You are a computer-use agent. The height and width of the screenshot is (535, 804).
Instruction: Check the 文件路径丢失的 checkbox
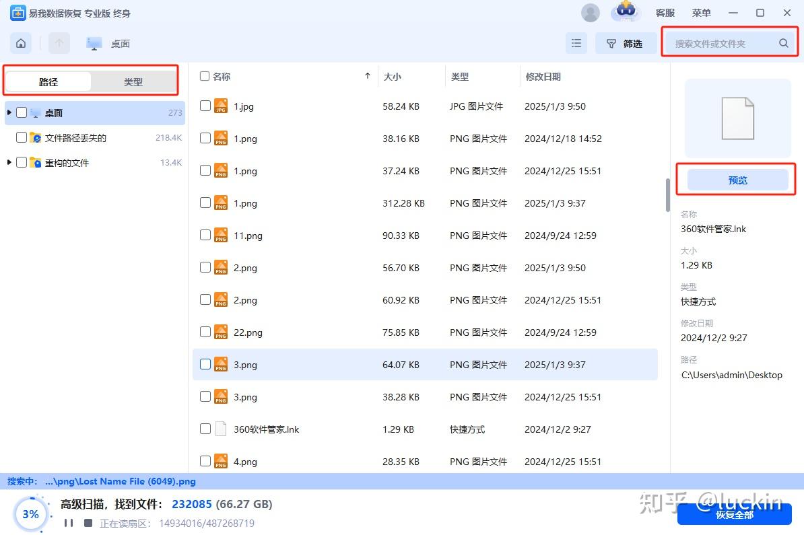[x=22, y=137]
